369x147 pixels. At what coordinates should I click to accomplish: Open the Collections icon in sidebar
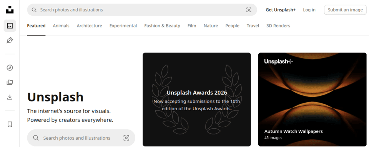point(10,82)
